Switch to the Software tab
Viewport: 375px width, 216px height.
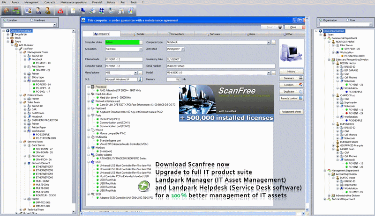213,34
